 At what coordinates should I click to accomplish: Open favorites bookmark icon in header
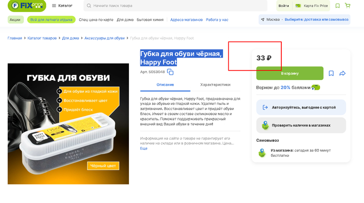(x=337, y=6)
